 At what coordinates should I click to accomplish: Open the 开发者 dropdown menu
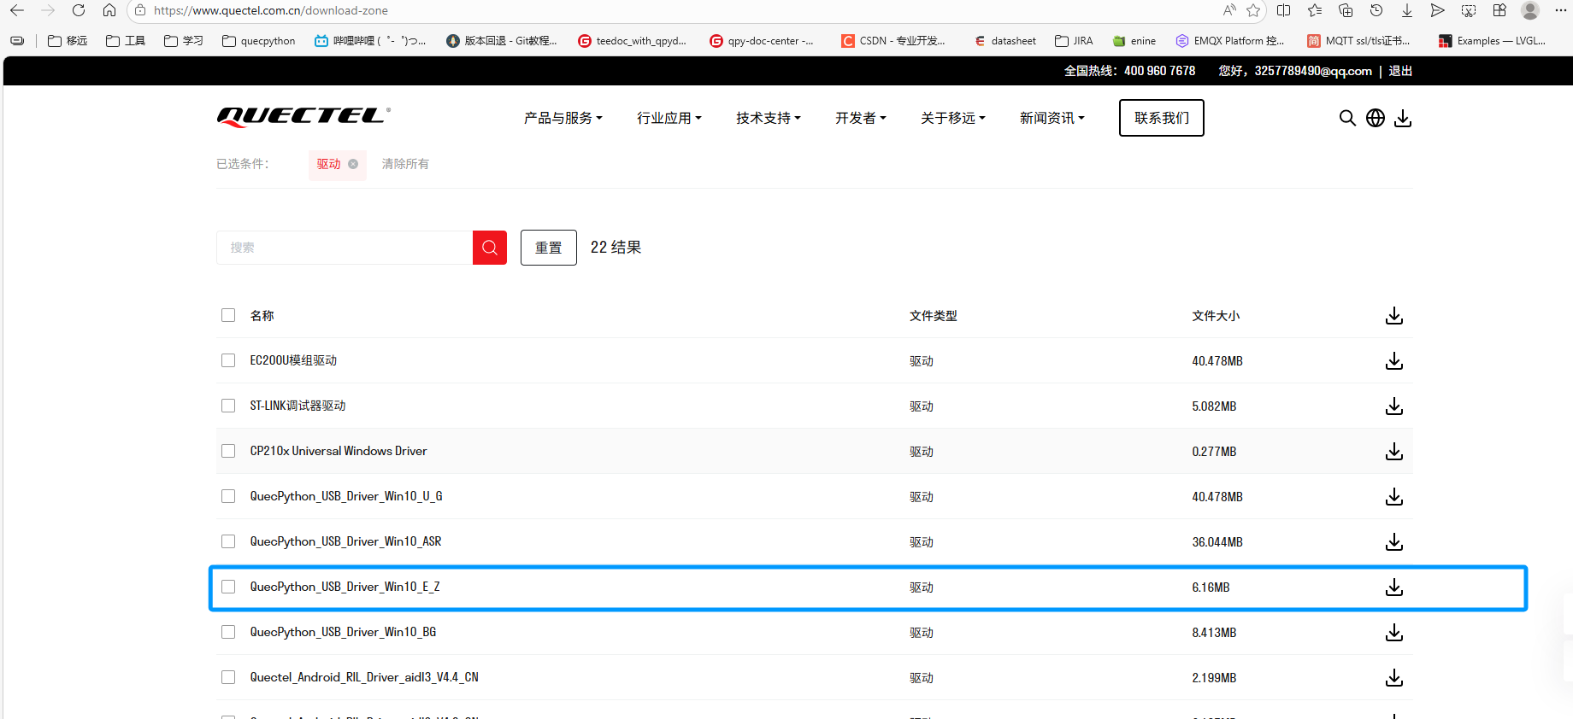(x=861, y=118)
